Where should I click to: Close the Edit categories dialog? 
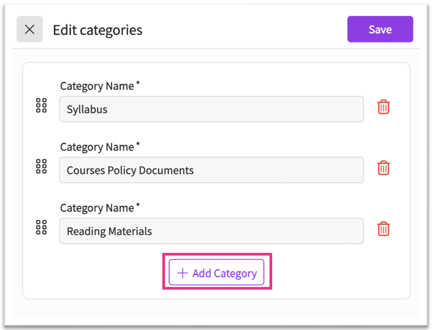click(x=30, y=30)
